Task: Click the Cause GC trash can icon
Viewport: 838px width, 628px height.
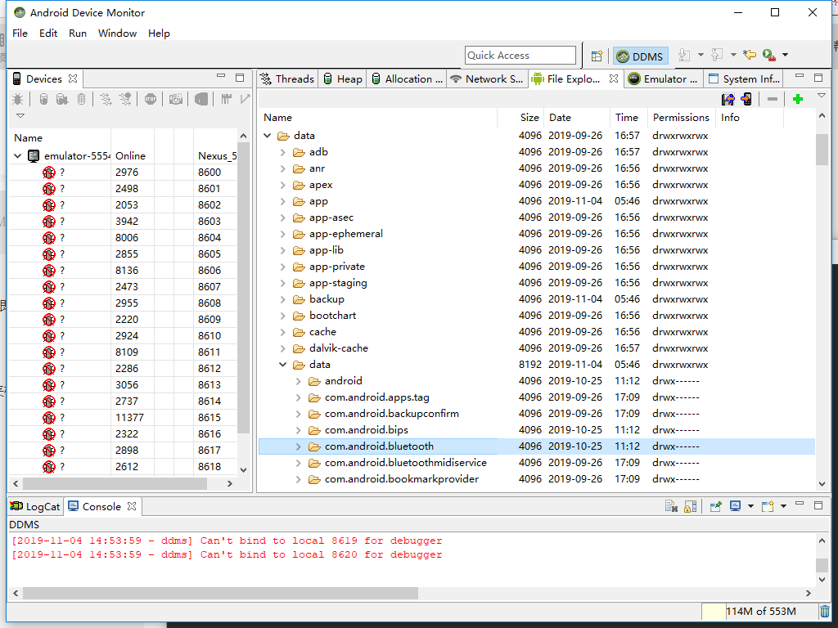Action: click(81, 99)
